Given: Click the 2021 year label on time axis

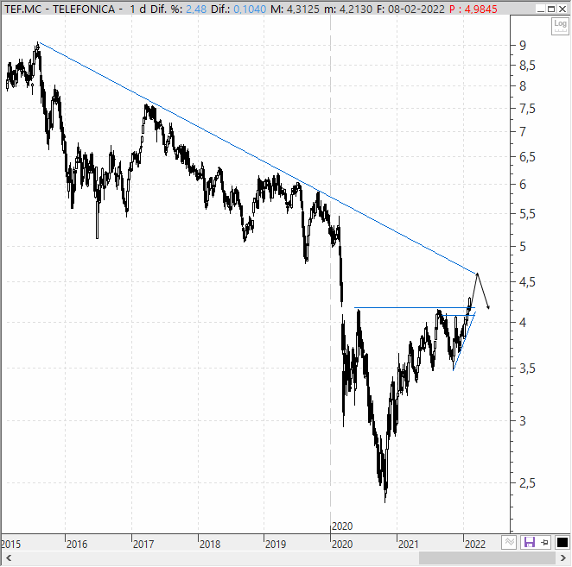Looking at the screenshot, I should click(408, 544).
